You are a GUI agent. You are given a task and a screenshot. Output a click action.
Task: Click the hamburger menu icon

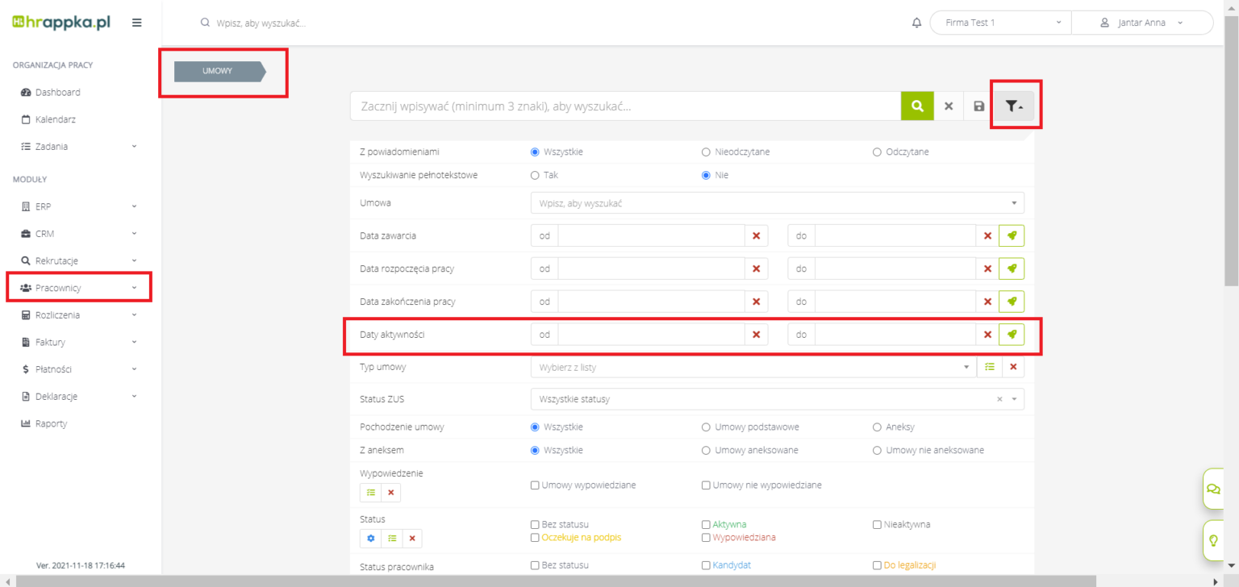137,23
